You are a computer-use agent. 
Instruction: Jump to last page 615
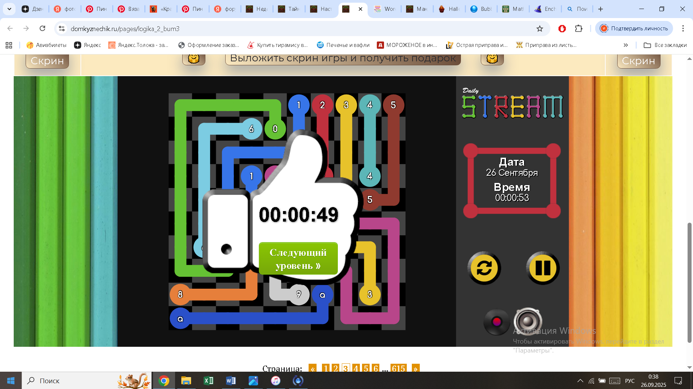click(398, 368)
